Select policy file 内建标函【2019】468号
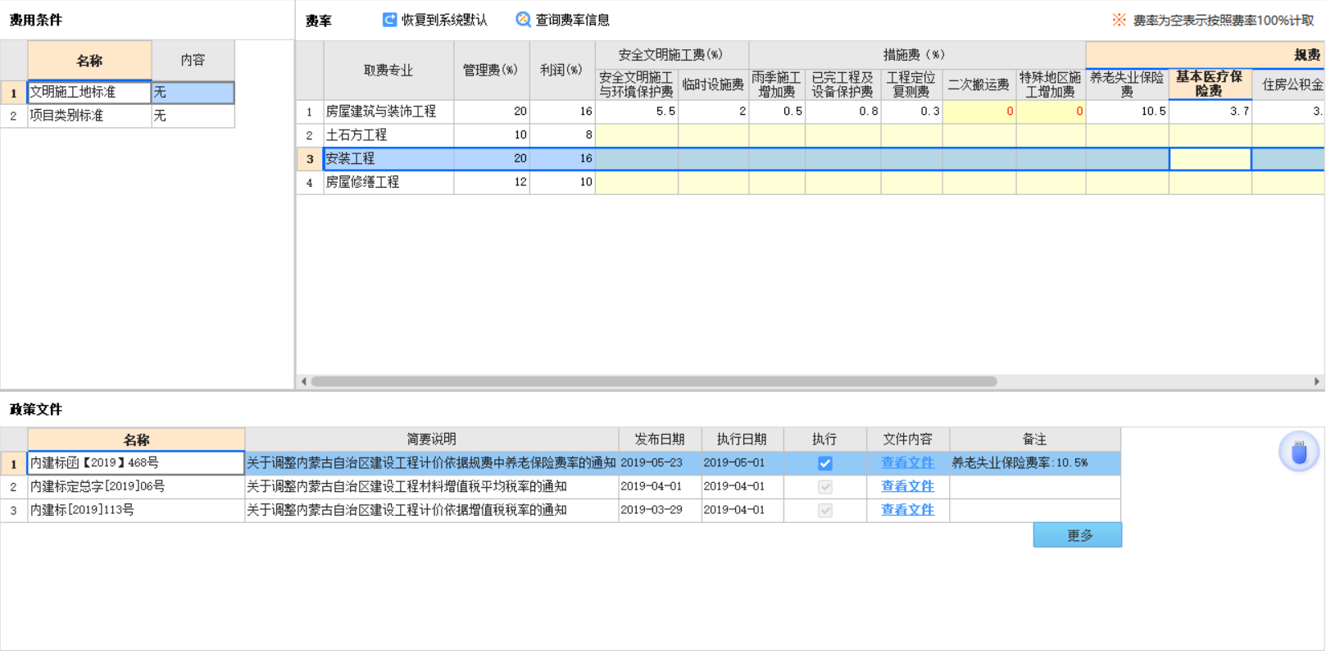This screenshot has width=1326, height=651. click(136, 463)
